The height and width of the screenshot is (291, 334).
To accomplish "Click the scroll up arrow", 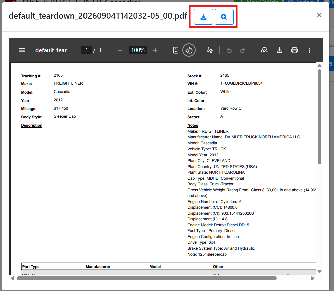I will (319, 65).
